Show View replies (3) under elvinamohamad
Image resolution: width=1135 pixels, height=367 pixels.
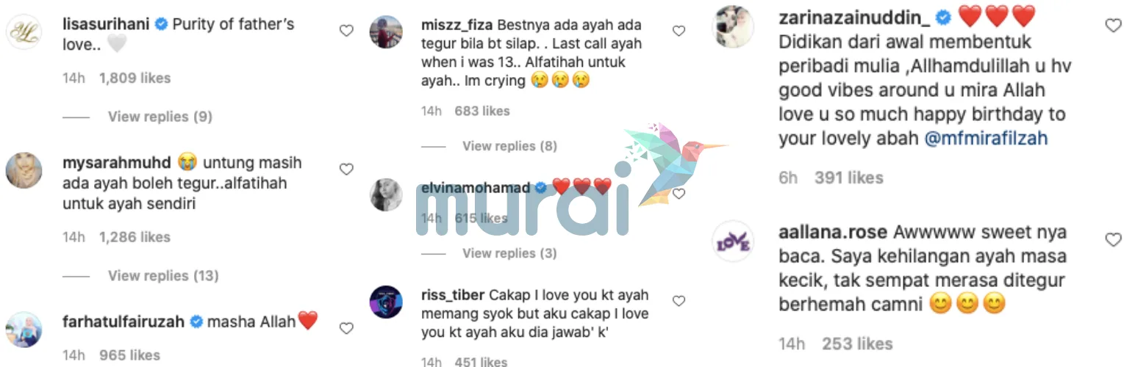click(509, 253)
